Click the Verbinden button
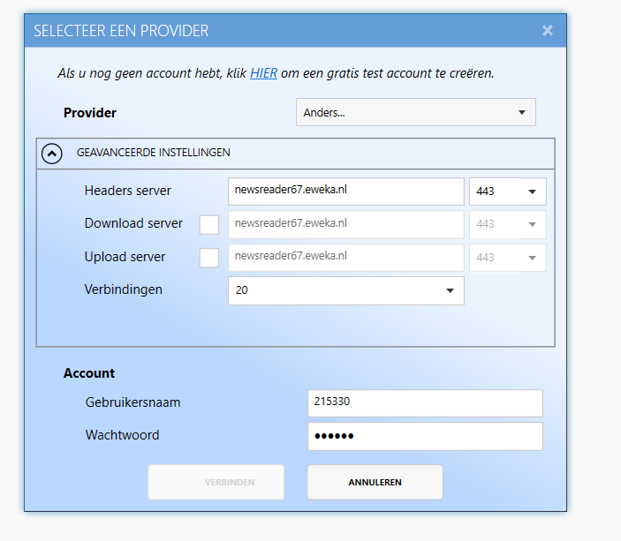Screen dimensions: 621x541 click(x=216, y=482)
